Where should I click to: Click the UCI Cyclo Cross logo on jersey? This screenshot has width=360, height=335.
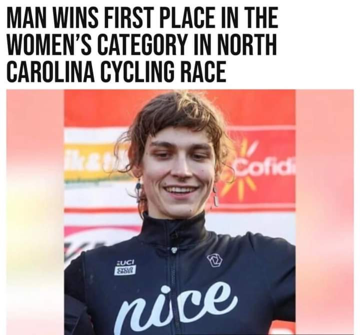(125, 267)
